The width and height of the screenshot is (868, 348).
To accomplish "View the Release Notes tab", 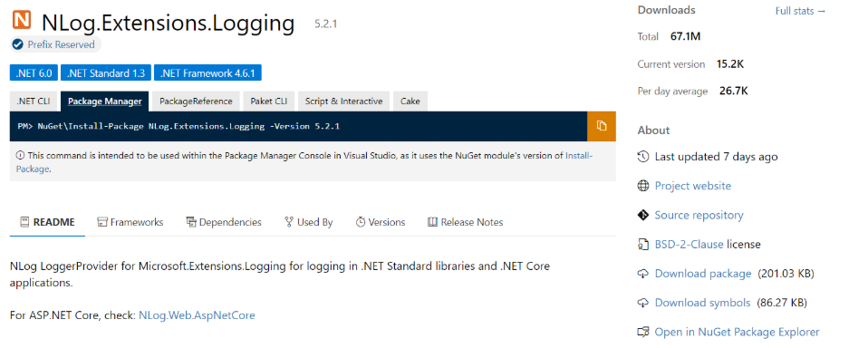I will click(466, 222).
